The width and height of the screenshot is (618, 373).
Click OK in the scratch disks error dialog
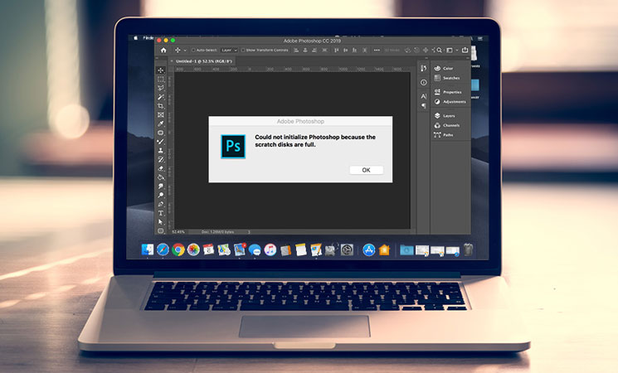click(366, 170)
